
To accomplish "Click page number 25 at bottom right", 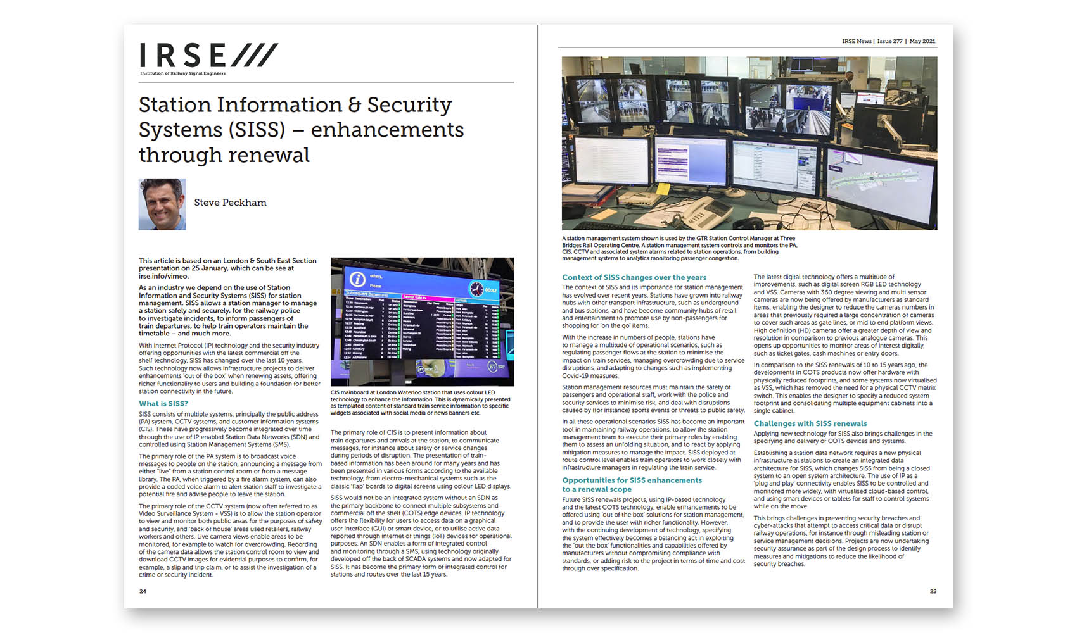I will (x=933, y=591).
